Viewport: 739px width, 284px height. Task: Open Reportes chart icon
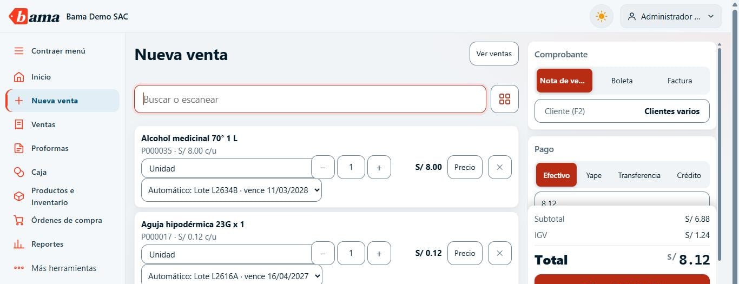(19, 244)
